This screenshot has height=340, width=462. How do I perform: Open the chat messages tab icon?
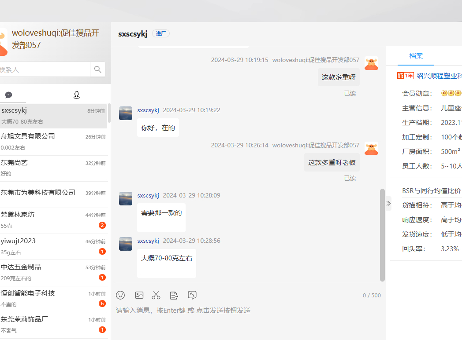(8, 95)
